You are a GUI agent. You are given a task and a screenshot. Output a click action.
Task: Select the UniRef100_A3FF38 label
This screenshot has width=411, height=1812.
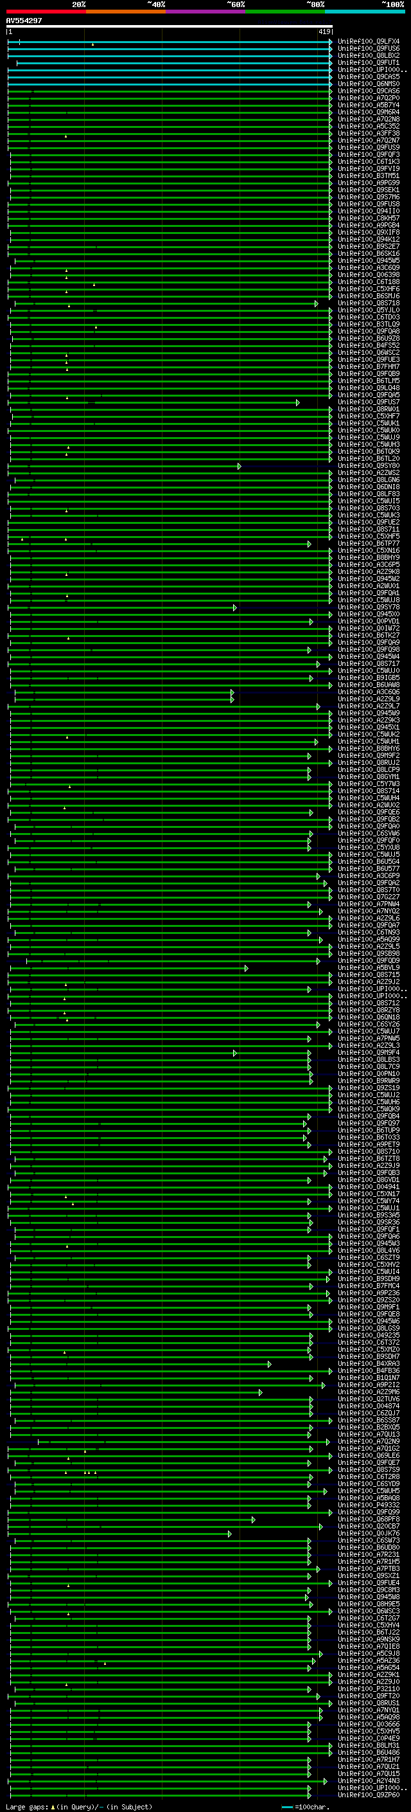pos(369,133)
